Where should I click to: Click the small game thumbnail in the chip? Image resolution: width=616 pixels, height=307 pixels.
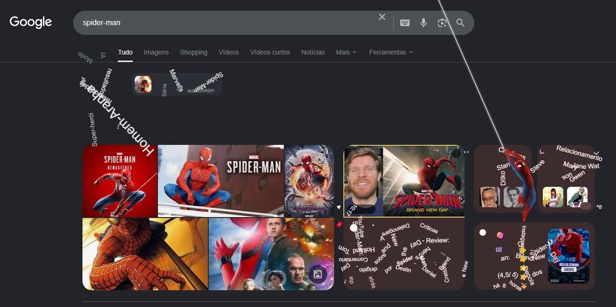(x=143, y=84)
